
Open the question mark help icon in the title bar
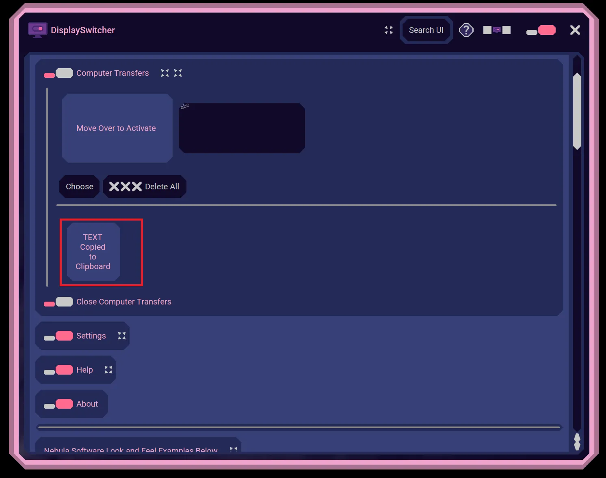466,30
